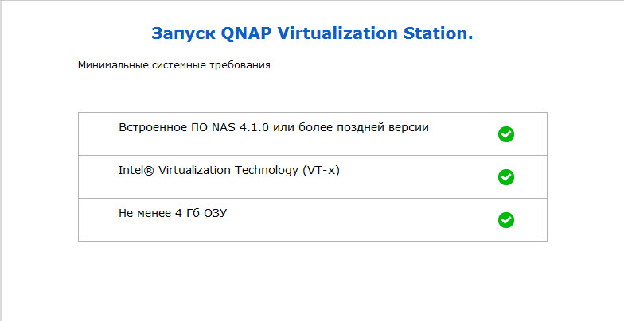Click the word 'ОЗУ' in the last row

coord(215,213)
